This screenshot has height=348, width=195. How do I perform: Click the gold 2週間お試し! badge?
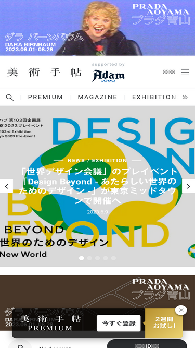coord(164,323)
